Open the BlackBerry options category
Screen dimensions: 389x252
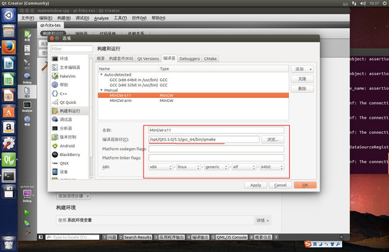pos(70,155)
